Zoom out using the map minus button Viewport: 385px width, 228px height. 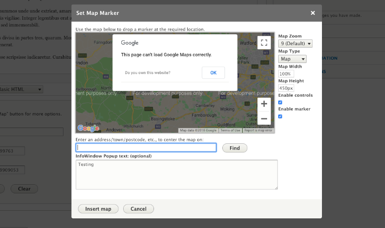tap(264, 118)
